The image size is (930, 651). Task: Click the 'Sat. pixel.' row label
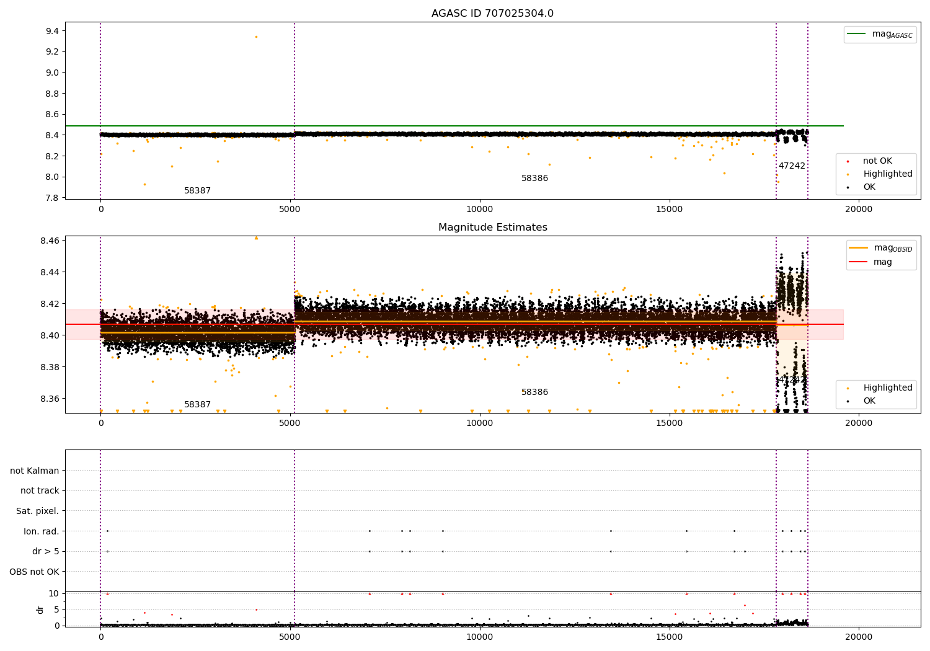pos(38,511)
